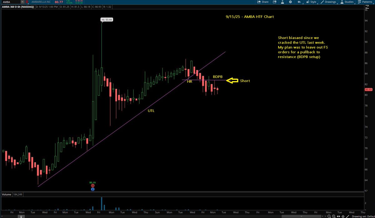The height and width of the screenshot is (218, 375).
Task: Click the 184,249 volume value
Action: point(18,195)
